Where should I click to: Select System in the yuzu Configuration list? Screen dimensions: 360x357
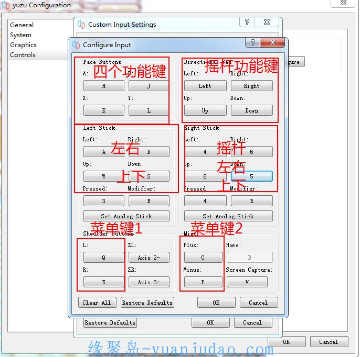pyautogui.click(x=20, y=35)
